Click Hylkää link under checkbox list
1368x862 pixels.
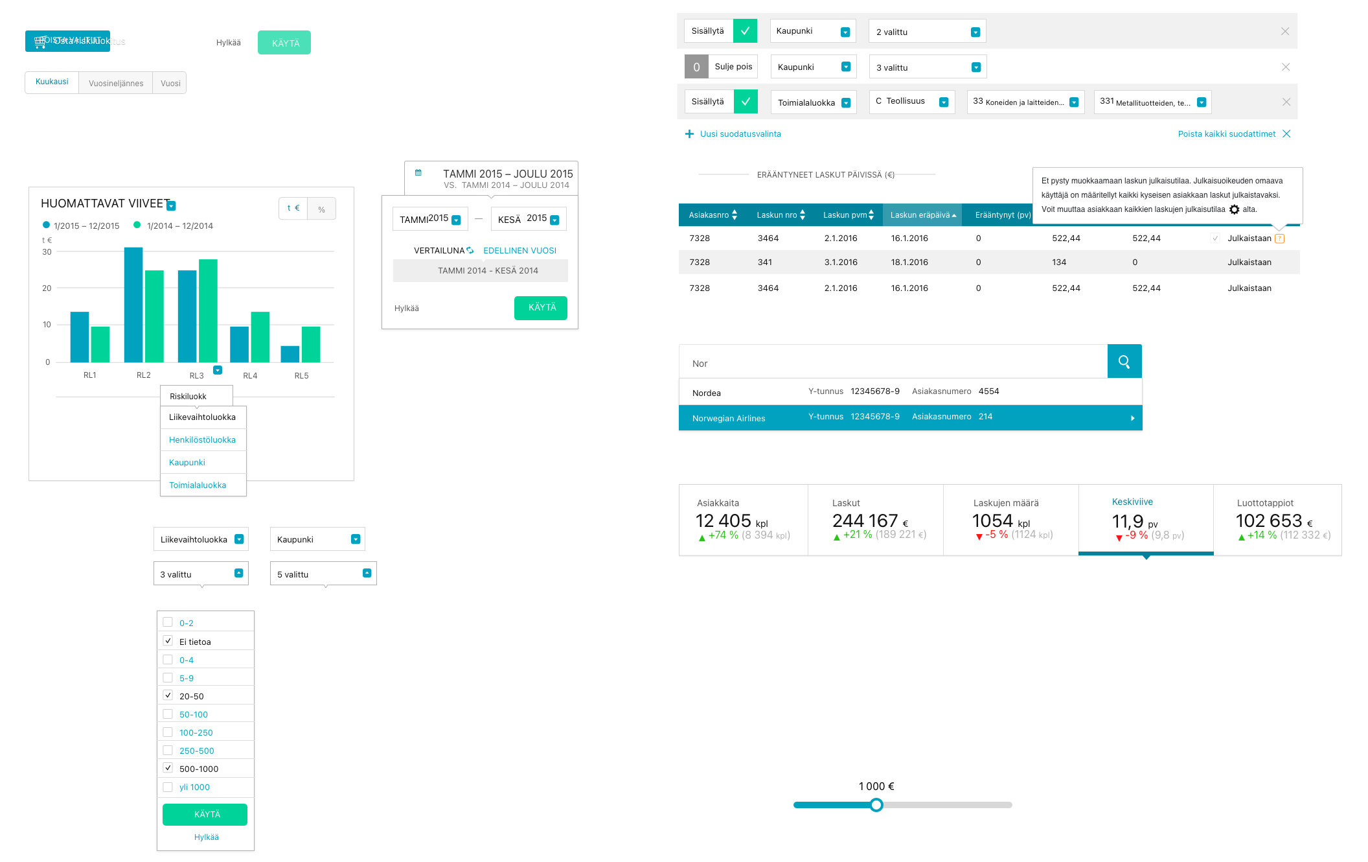click(207, 837)
